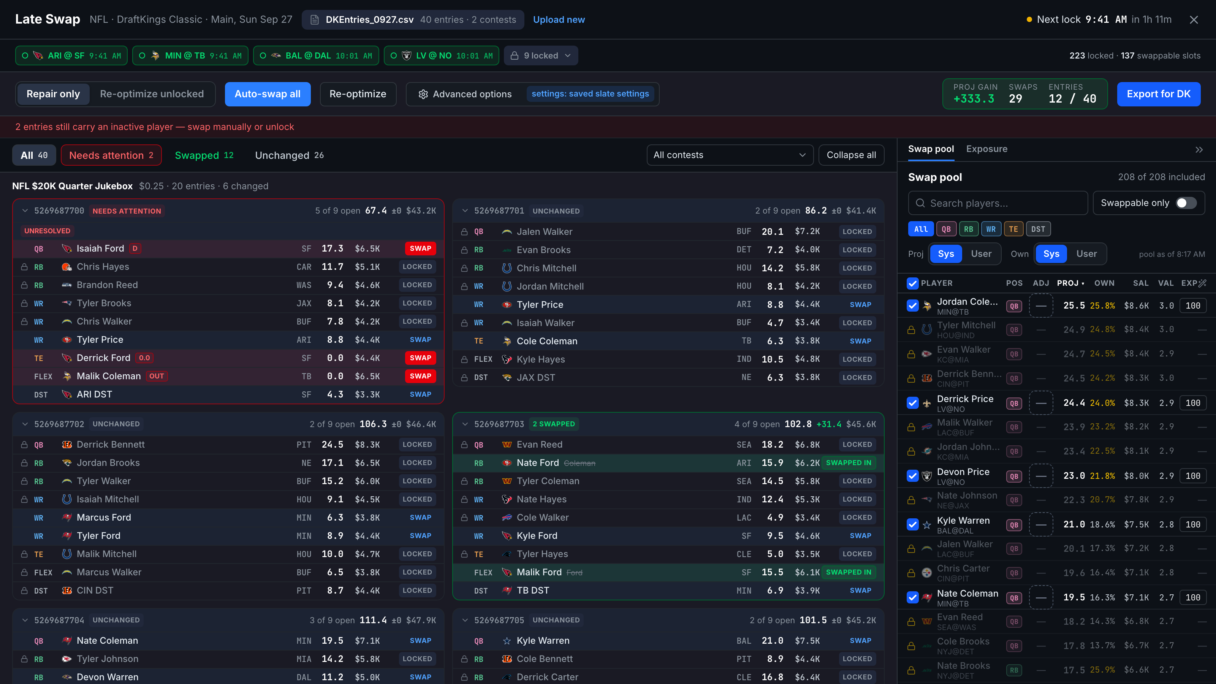Viewport: 1216px width, 684px height.
Task: Uncheck the Derrick Price player checkbox
Action: tap(912, 403)
